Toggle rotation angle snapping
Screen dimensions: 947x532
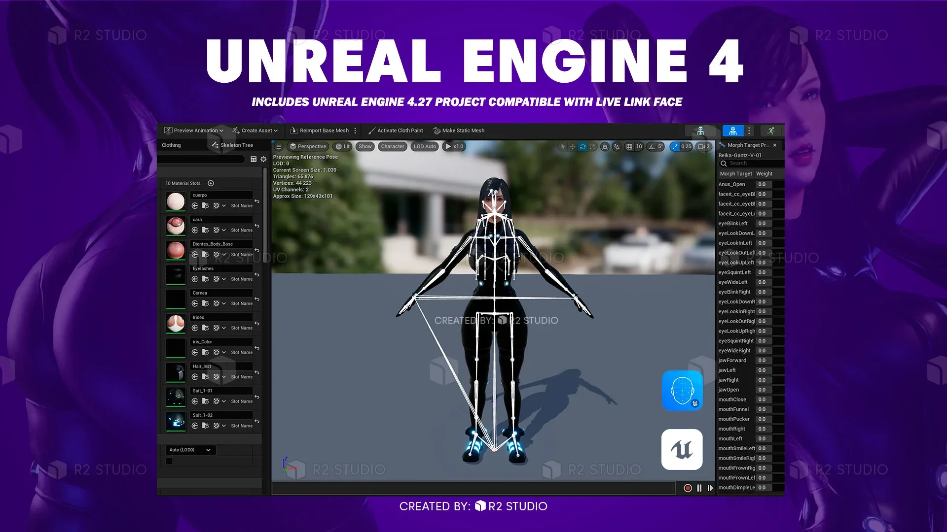(652, 146)
